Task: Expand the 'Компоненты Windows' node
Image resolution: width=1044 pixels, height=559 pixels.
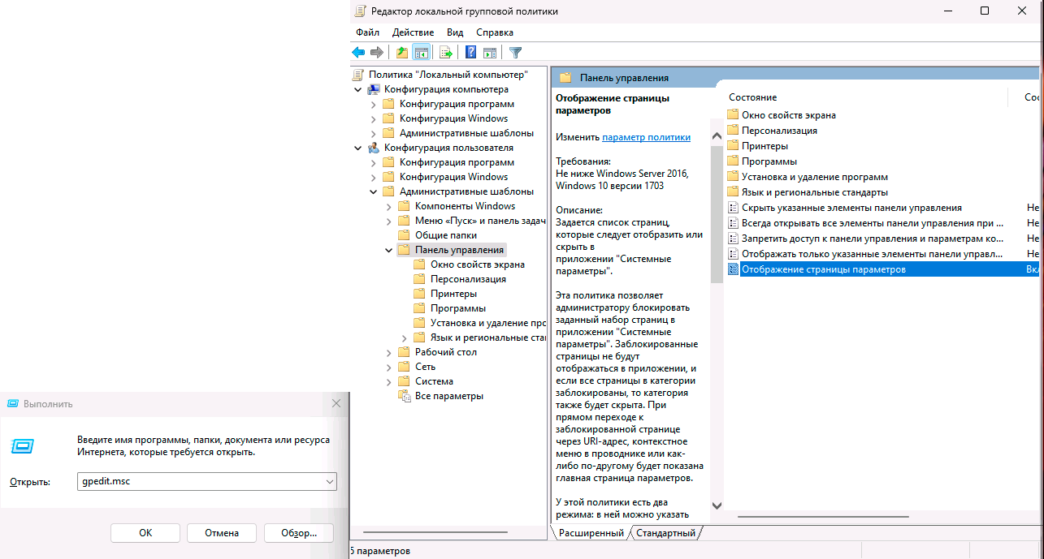Action: [x=389, y=206]
